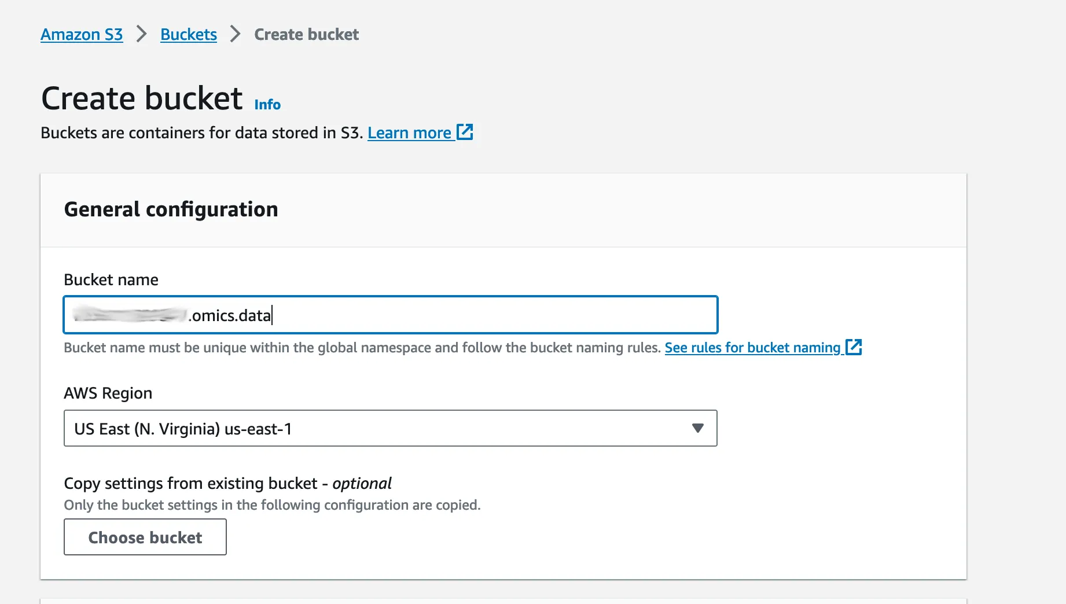Click the Info link beside Create bucket

[267, 105]
